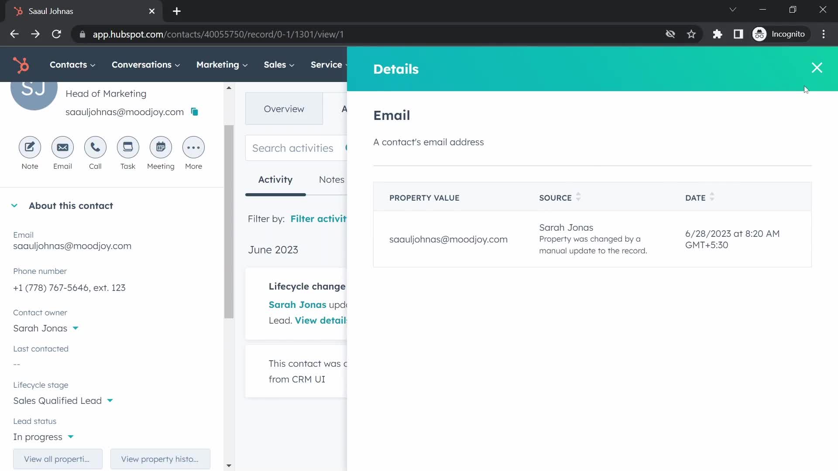Expand the About this contact section
This screenshot has height=471, width=838.
(14, 205)
